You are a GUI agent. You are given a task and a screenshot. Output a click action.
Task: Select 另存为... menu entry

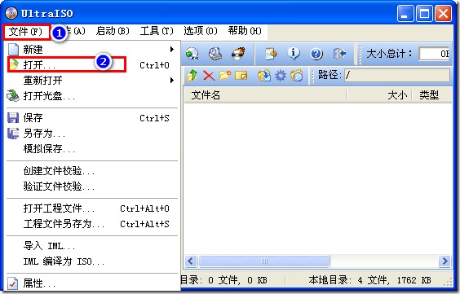92,134
